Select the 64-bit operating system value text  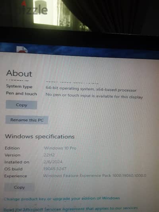[x=91, y=89]
